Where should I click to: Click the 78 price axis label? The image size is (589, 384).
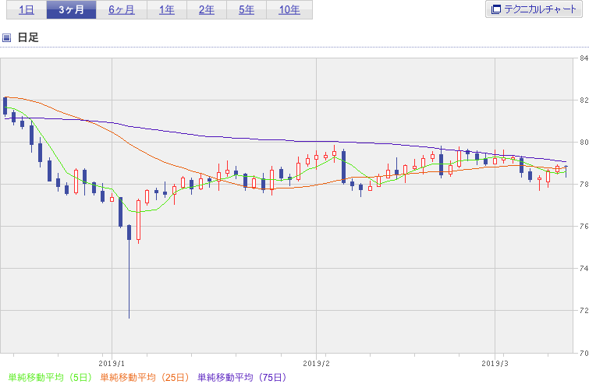point(584,184)
